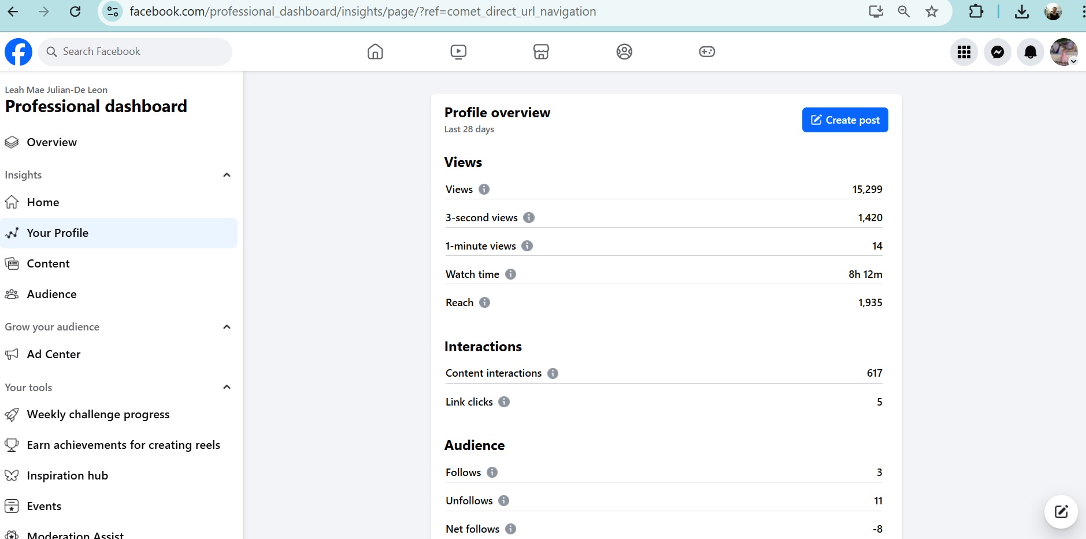Open Ad Center link
The height and width of the screenshot is (539, 1086).
(53, 354)
